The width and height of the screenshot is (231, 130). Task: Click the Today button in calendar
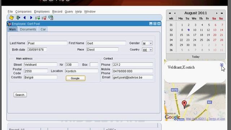[x=196, y=57]
